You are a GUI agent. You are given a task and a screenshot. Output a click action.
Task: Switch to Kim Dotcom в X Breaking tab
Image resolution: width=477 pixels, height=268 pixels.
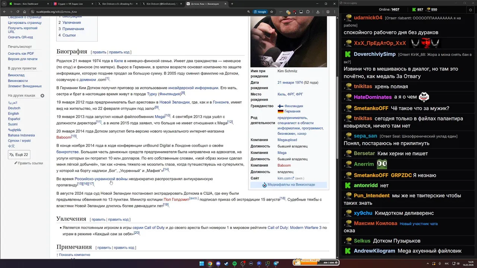point(117,4)
